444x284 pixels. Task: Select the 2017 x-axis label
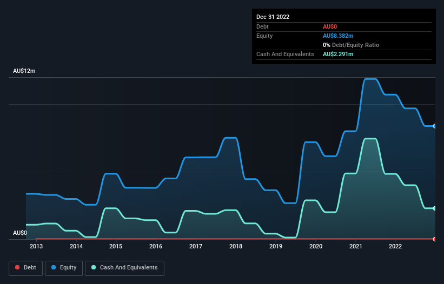click(x=196, y=246)
